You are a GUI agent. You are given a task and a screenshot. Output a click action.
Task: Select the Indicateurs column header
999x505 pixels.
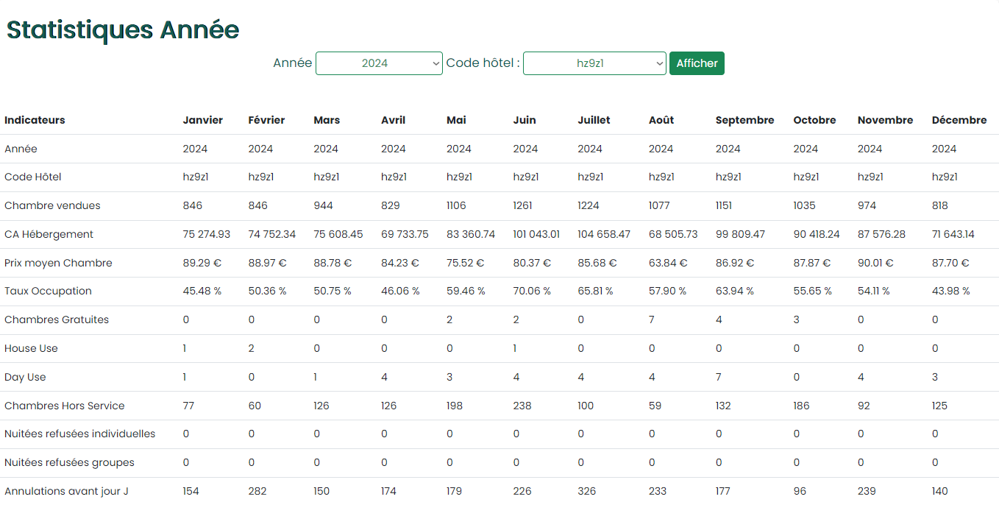35,120
